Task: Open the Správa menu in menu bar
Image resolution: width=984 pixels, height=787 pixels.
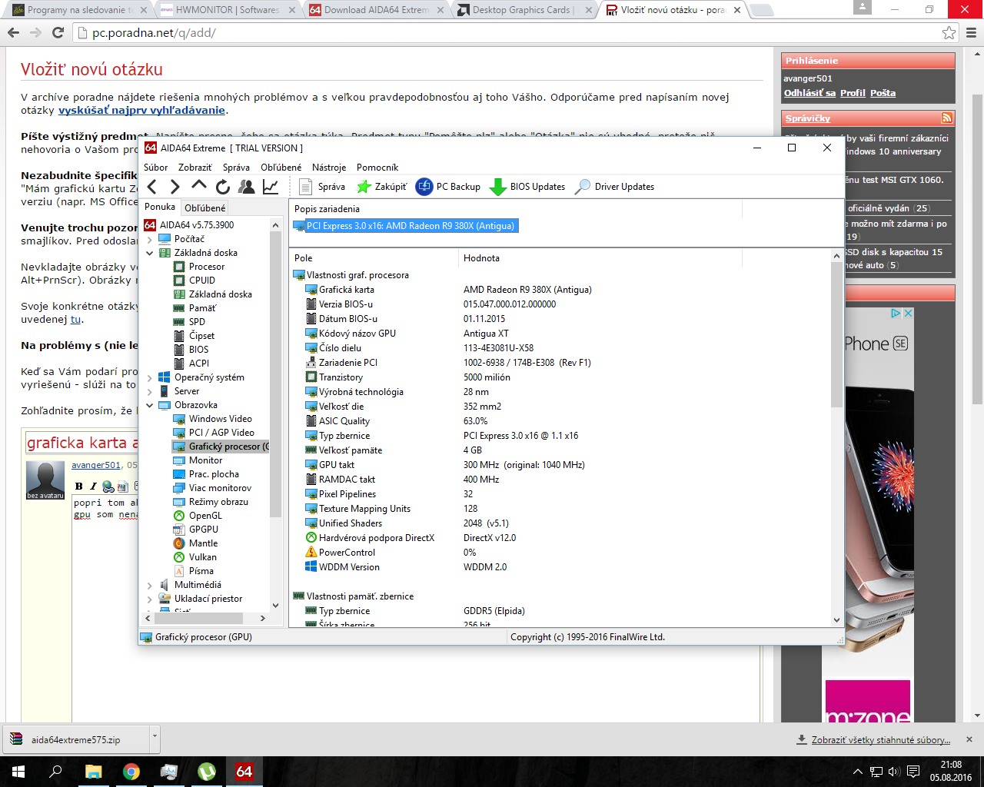Action: [236, 168]
